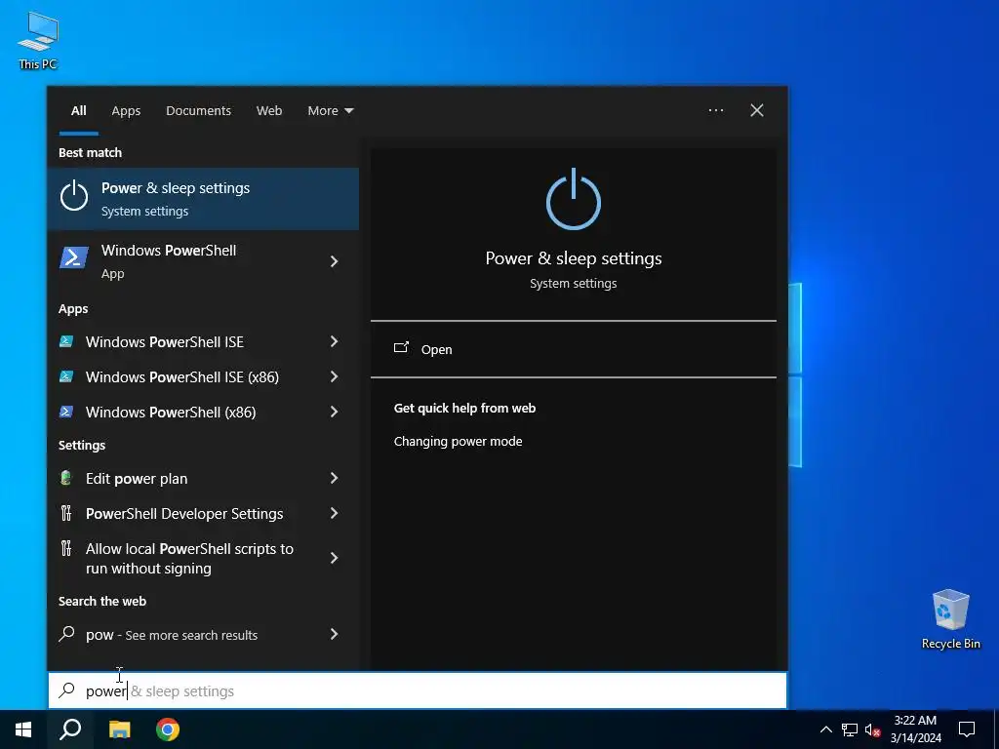
Task: Click the Windows PowerShell (x86) icon
Action: point(66,412)
